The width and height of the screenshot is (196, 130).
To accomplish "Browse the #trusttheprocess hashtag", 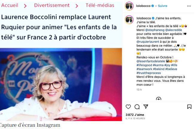I will tap(149, 73).
